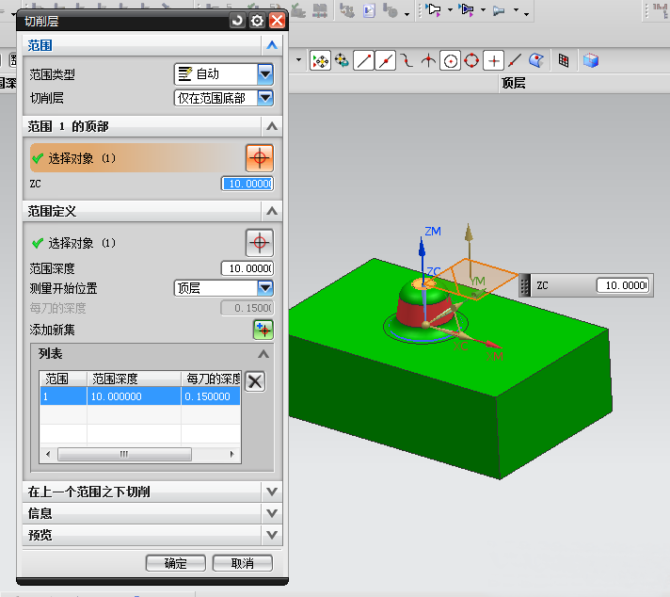Delete the selected list row with X

coord(255,380)
